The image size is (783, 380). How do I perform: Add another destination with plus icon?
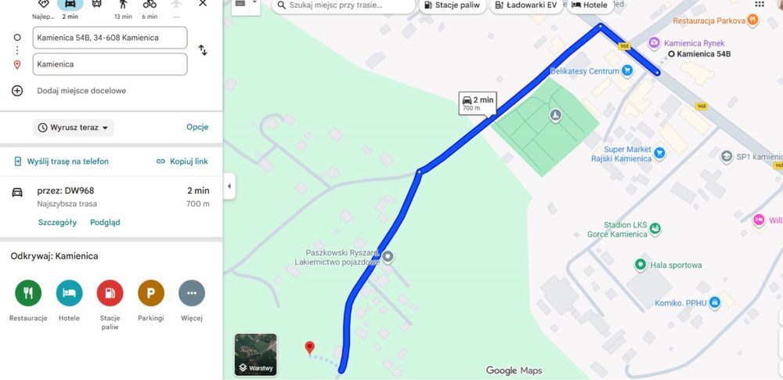[x=17, y=91]
